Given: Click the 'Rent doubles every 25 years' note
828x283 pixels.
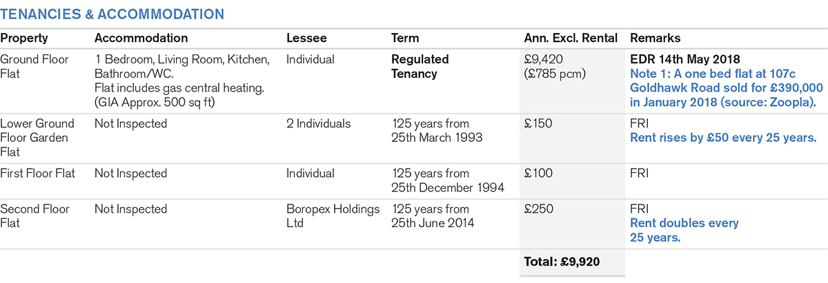Looking at the screenshot, I should click(684, 230).
